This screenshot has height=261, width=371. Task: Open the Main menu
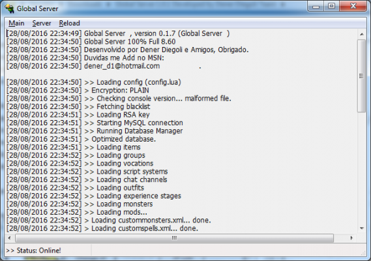point(16,23)
